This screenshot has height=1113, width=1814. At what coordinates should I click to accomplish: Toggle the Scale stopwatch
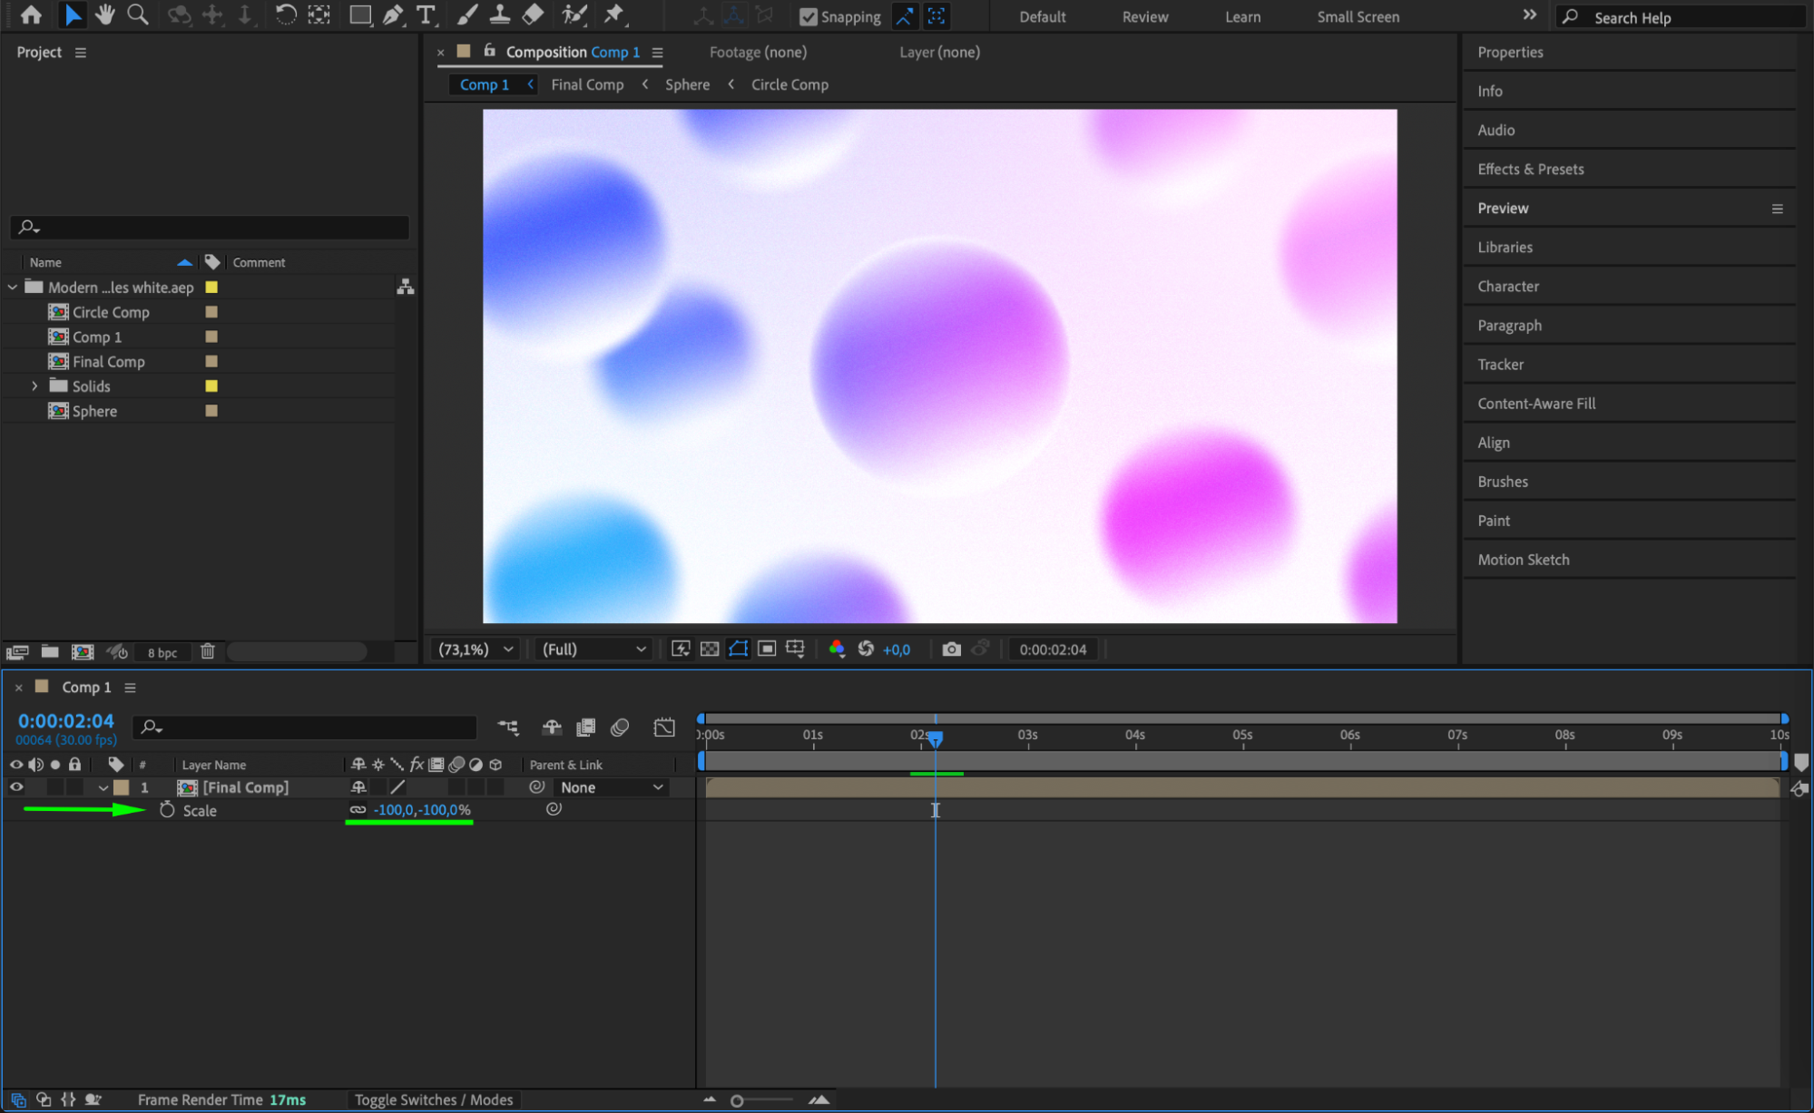(x=167, y=810)
